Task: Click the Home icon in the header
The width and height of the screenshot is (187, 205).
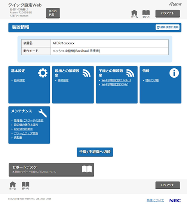Action: (x=134, y=14)
